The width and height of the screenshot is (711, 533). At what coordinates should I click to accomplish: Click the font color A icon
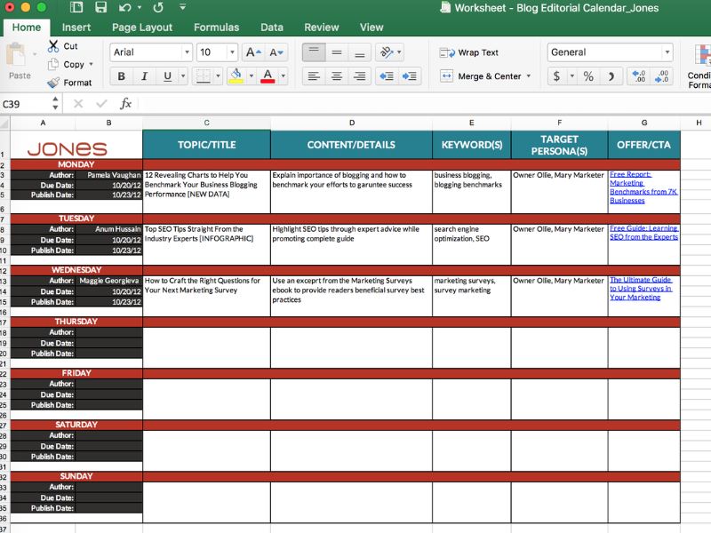point(268,76)
